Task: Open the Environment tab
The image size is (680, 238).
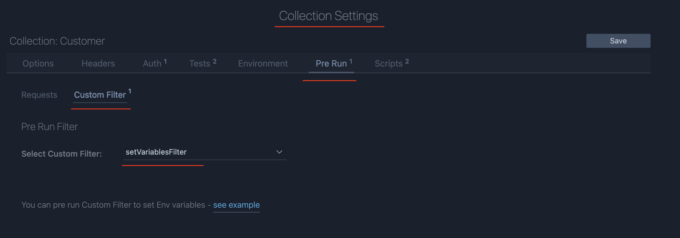Action: click(x=263, y=63)
